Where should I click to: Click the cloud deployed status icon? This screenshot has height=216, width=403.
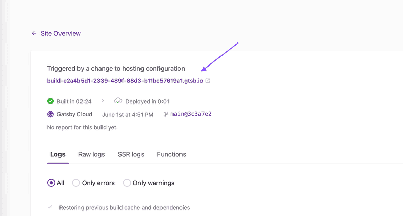click(x=118, y=101)
